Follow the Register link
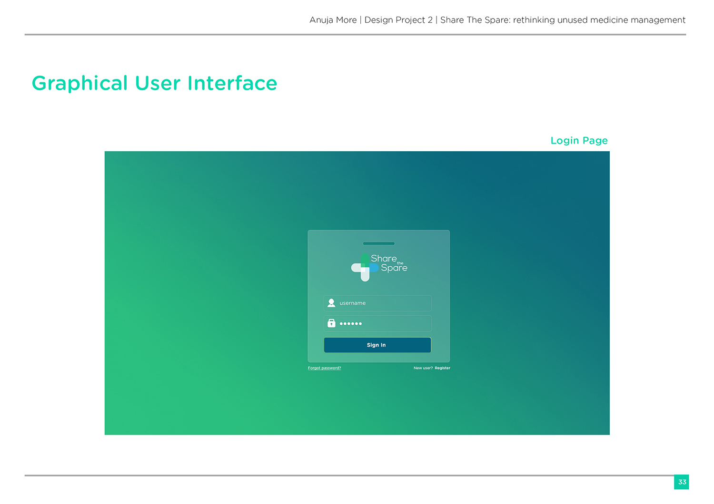Viewport: 714px width, 504px height. pos(442,368)
